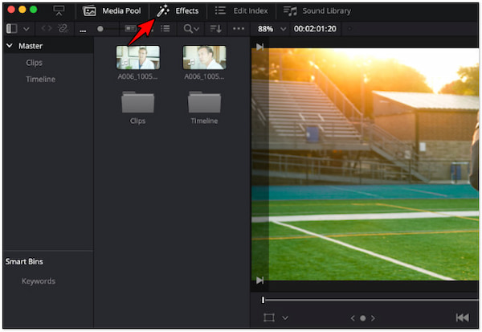Open the Edit Index panel
Screen dimensions: 482x332
pyautogui.click(x=242, y=10)
